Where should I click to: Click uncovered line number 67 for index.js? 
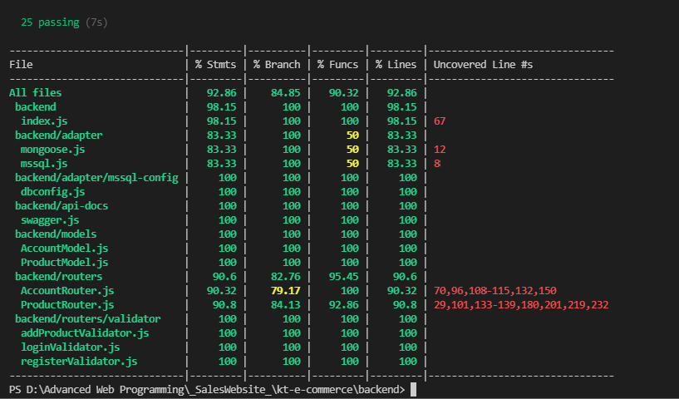tap(440, 121)
